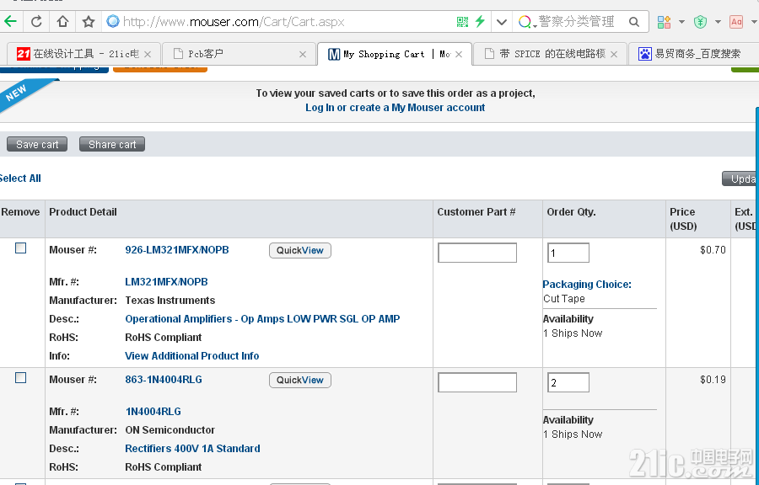The height and width of the screenshot is (485, 759).
Task: Check the Remove box for LM321MFX/NOPB
Action: pyautogui.click(x=21, y=248)
